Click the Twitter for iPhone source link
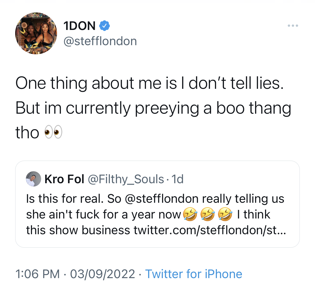Image resolution: width=315 pixels, height=287 pixels. pos(194,274)
